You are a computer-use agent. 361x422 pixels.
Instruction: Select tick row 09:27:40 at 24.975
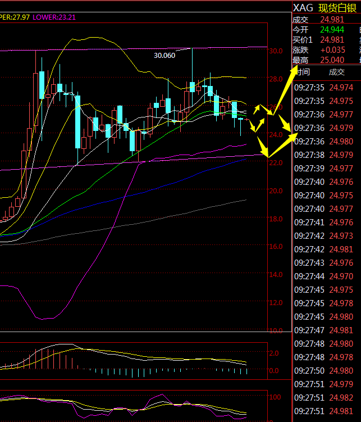point(323,196)
